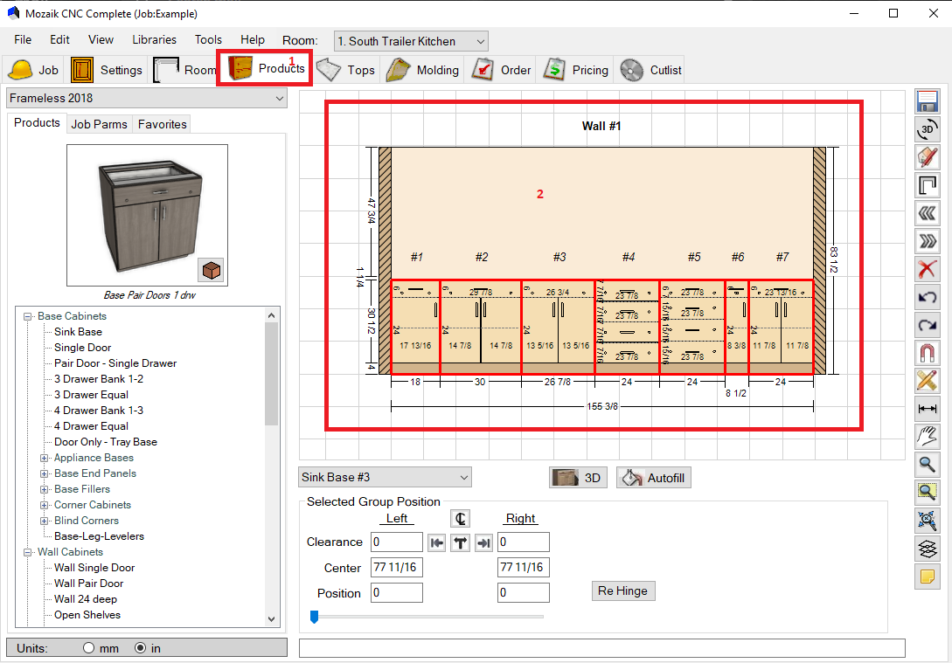Screen dimensions: 952x663
Task: Open the Room selector dropdown
Action: point(411,41)
